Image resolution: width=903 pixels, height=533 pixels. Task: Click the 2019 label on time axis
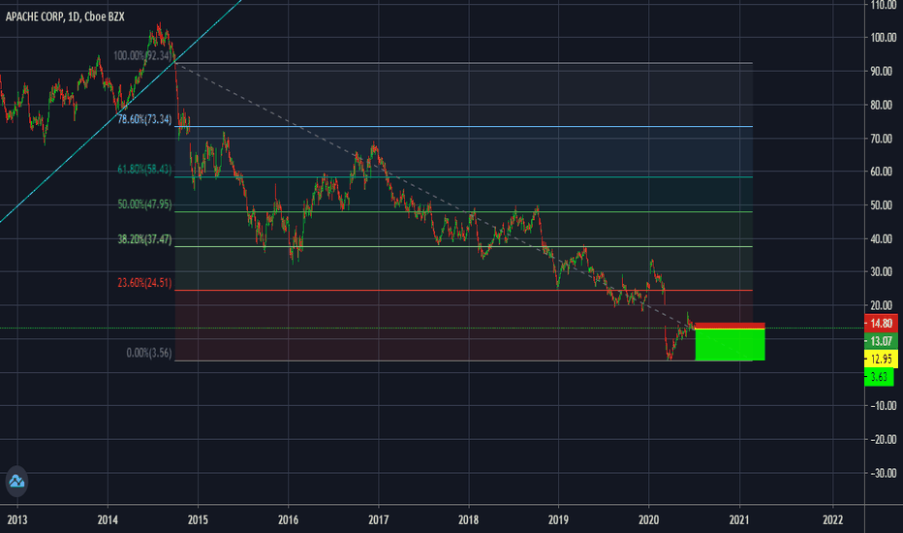pyautogui.click(x=559, y=519)
